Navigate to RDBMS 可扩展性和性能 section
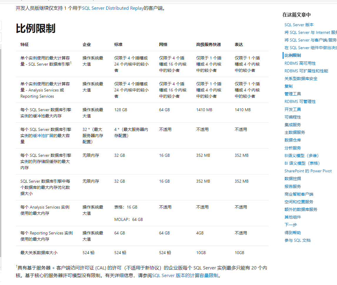The image size is (337, 285). tap(306, 71)
